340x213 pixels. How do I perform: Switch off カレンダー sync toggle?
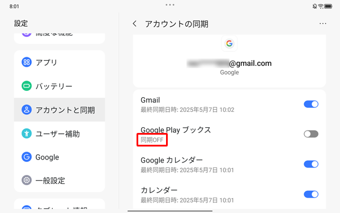point(311,194)
